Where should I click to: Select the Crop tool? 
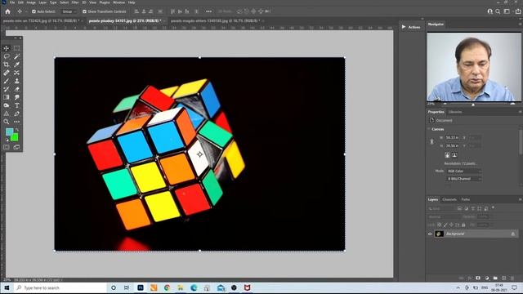point(7,65)
